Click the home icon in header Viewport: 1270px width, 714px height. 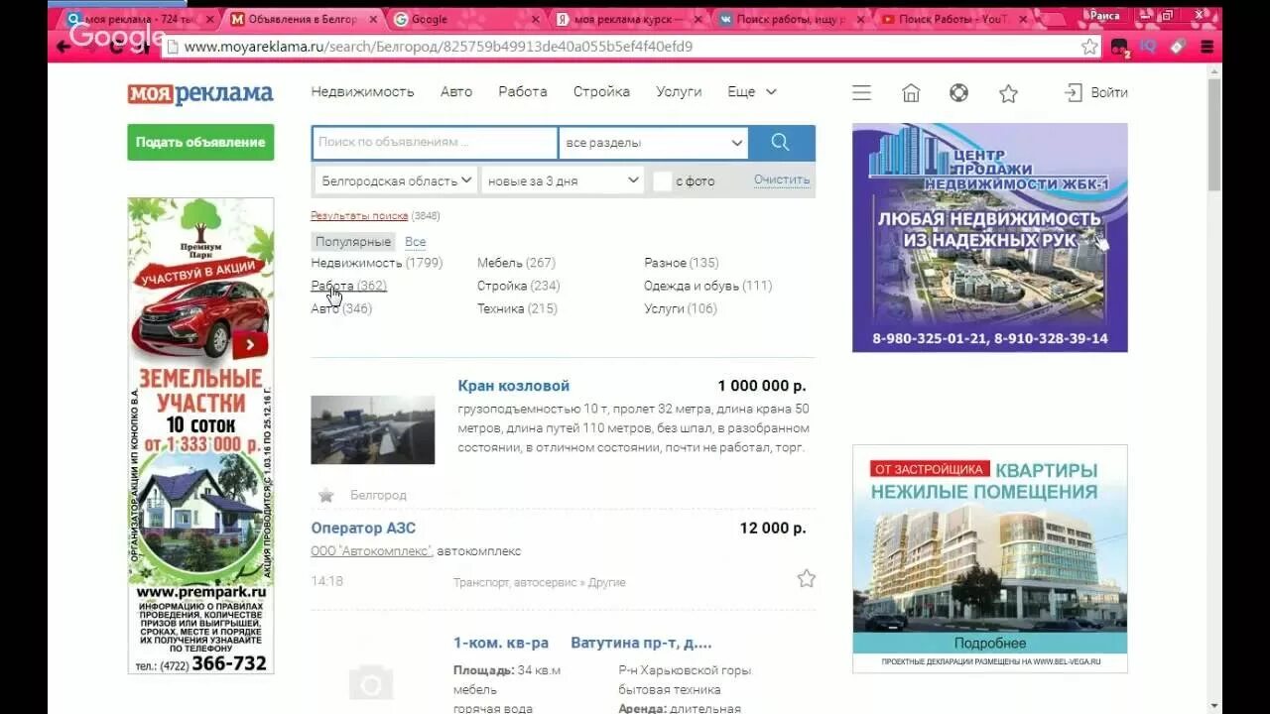(911, 92)
